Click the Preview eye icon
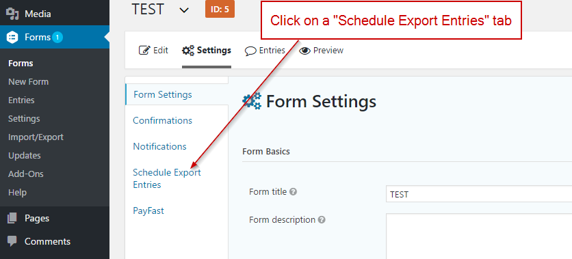The image size is (572, 259). 304,51
